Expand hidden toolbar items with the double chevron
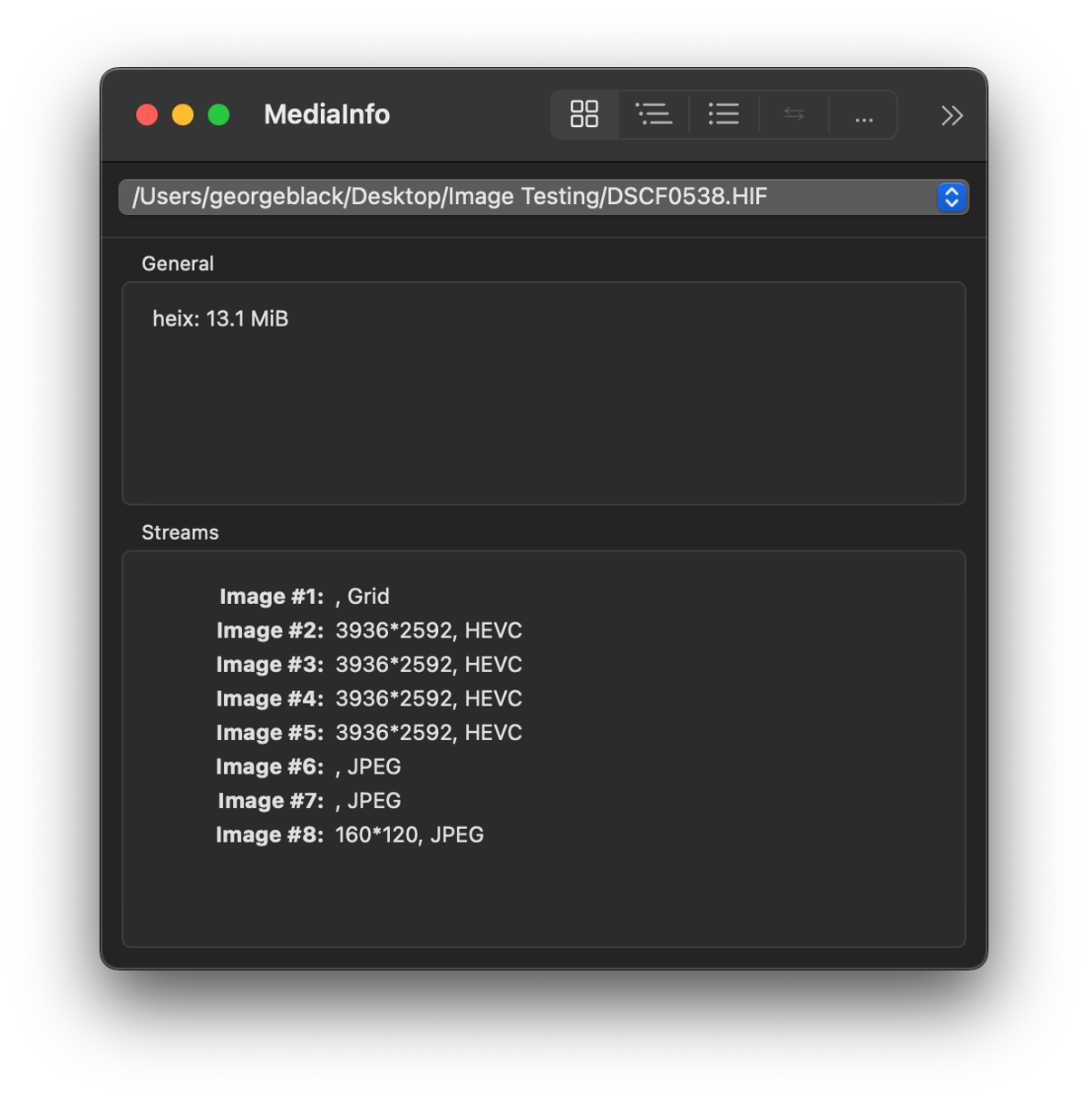1088x1102 pixels. [951, 115]
